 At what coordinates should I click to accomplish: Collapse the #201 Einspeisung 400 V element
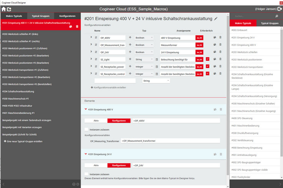click(x=86, y=109)
